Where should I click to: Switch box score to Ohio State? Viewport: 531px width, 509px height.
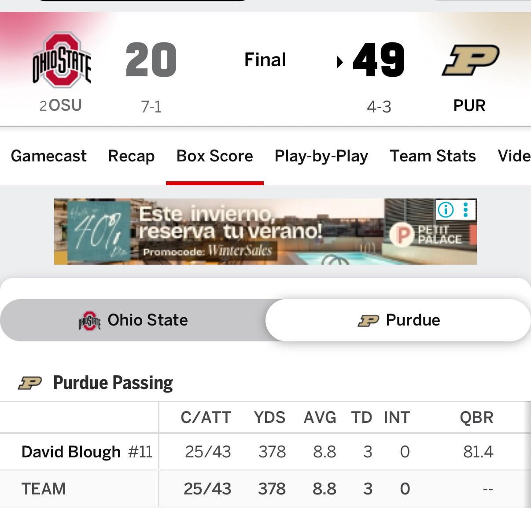point(133,320)
